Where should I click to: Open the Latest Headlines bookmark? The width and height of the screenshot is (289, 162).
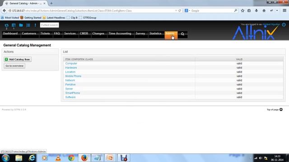coord(54,18)
